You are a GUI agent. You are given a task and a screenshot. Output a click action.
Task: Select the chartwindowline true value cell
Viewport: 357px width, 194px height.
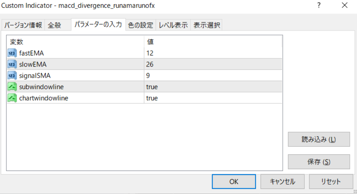(x=213, y=98)
